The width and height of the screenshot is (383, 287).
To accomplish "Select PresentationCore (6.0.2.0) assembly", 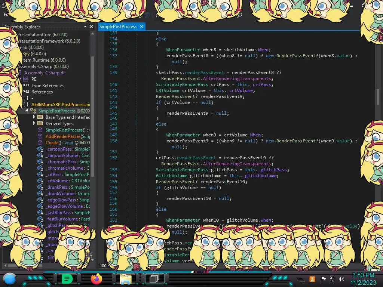I will coord(43,35).
